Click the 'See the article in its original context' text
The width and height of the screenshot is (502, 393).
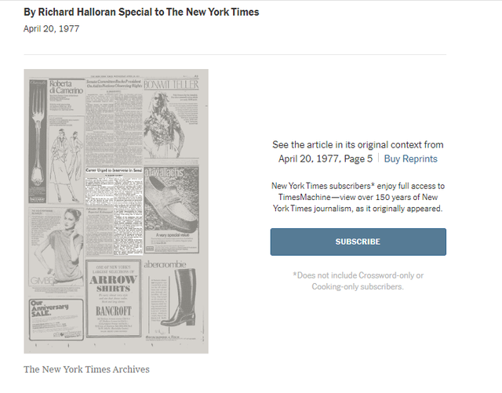coord(358,145)
